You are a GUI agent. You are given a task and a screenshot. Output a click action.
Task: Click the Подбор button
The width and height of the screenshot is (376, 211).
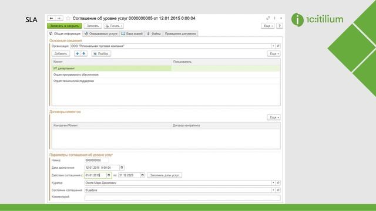101,53
